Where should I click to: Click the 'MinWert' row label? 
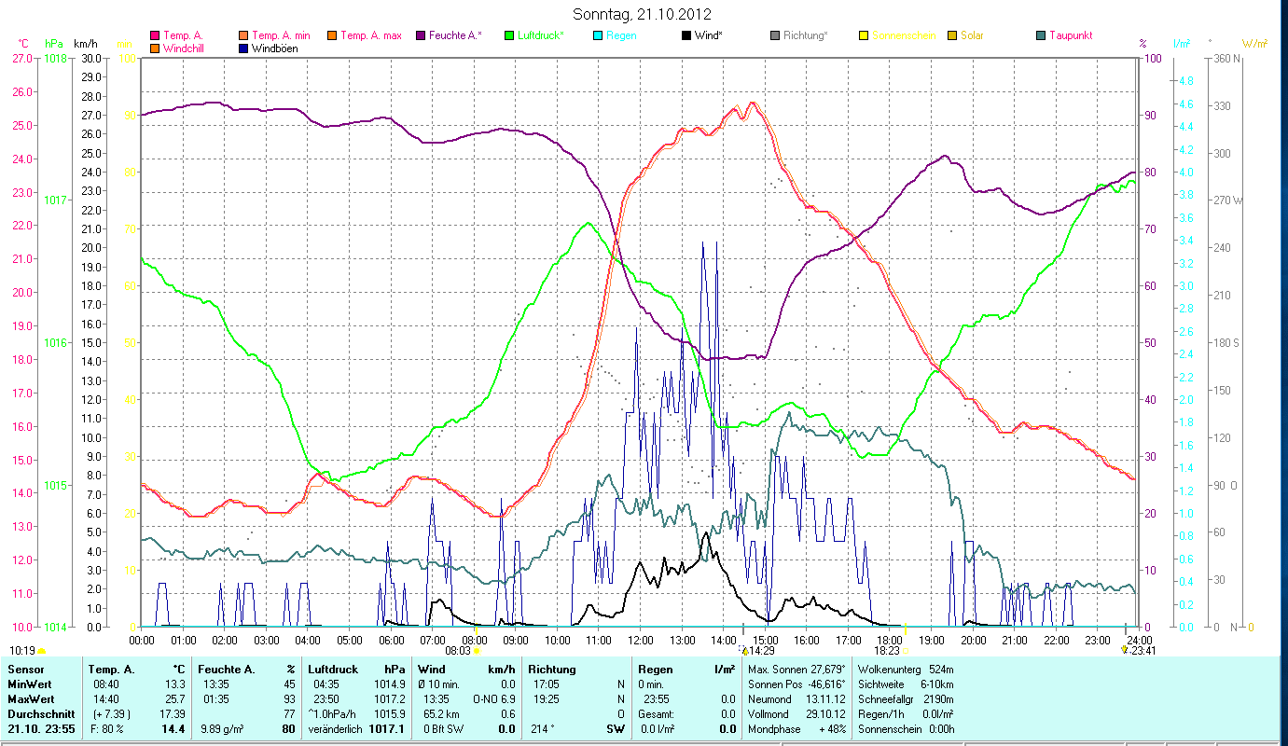pos(29,684)
